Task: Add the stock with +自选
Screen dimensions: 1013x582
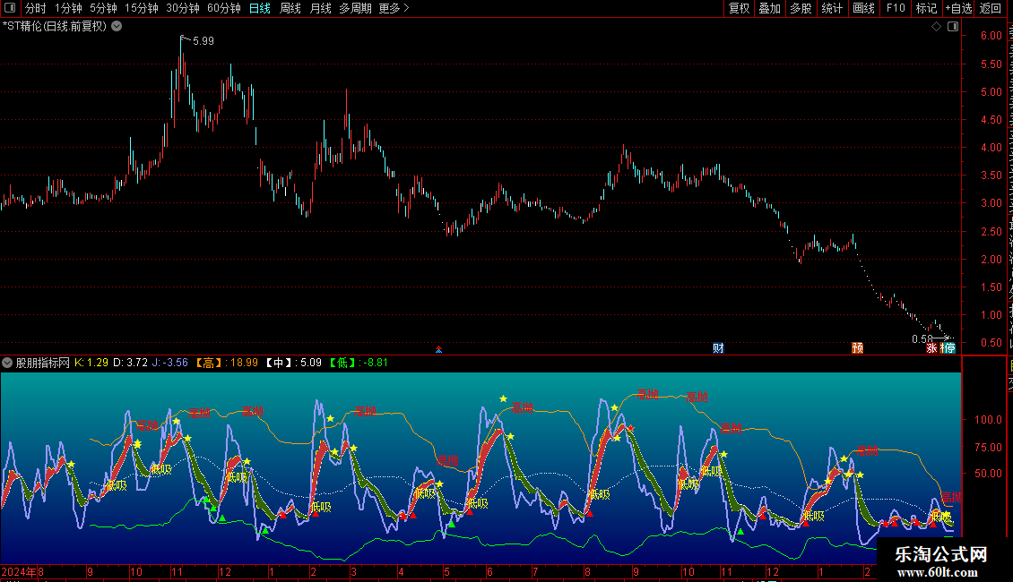Action: [958, 8]
